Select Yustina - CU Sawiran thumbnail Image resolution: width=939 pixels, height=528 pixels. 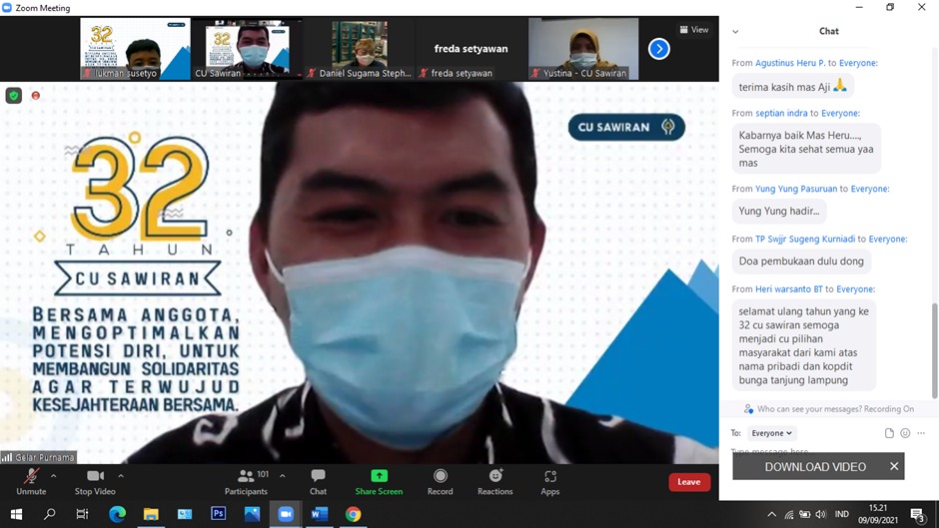click(583, 49)
